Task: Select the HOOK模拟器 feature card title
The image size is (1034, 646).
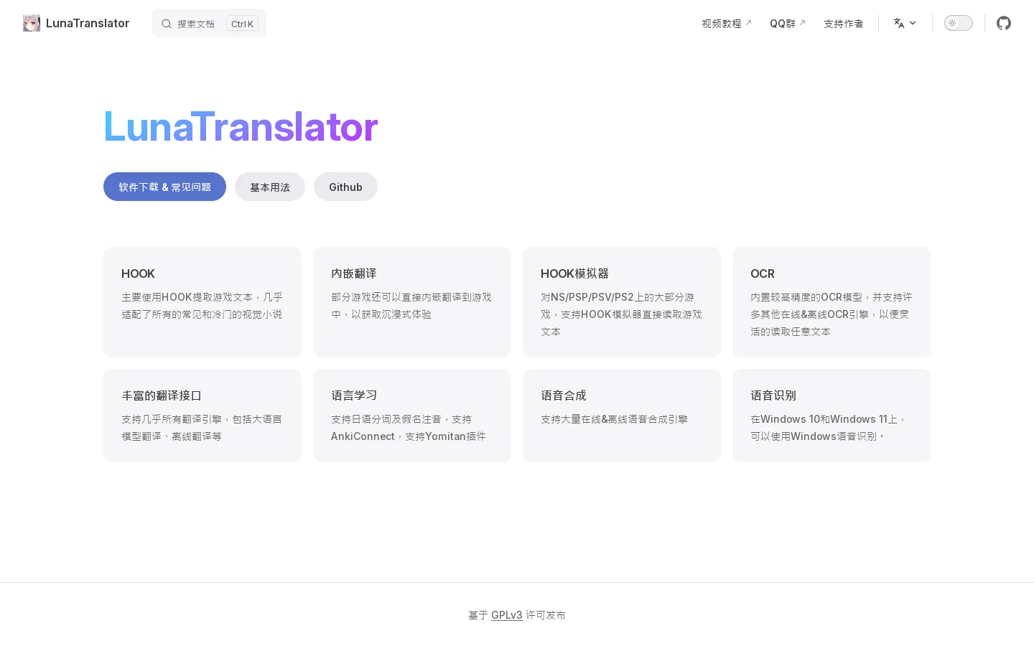Action: tap(574, 273)
